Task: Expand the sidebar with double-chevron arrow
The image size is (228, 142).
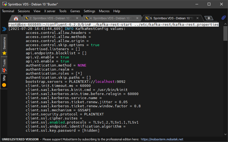Action: 4,29
